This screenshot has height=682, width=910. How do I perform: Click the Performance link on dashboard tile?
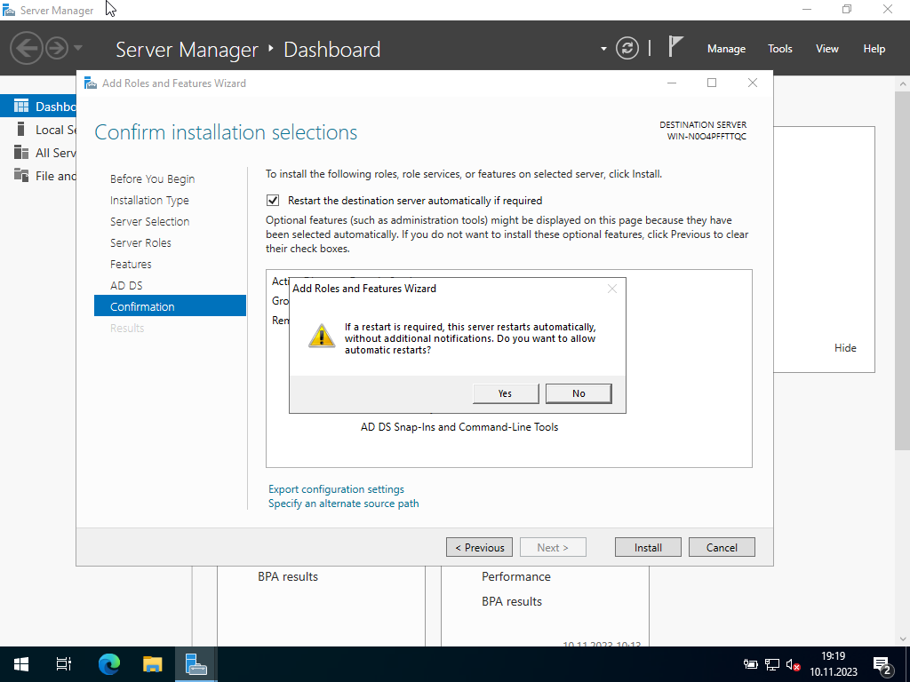coord(516,577)
